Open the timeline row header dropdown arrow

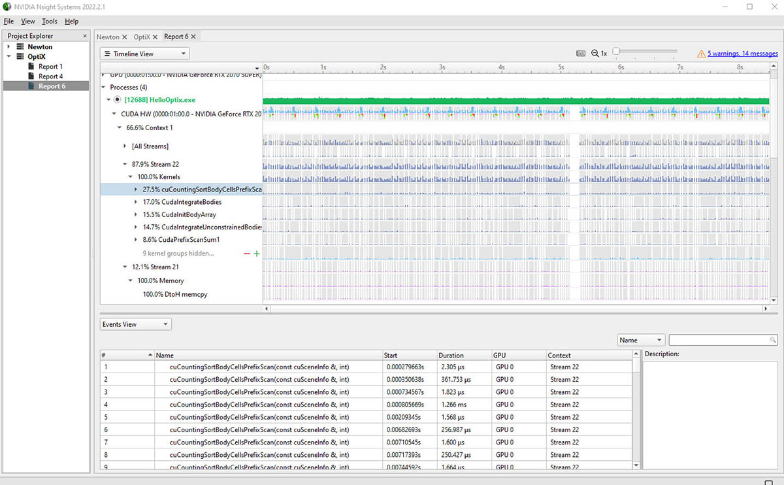pos(257,68)
